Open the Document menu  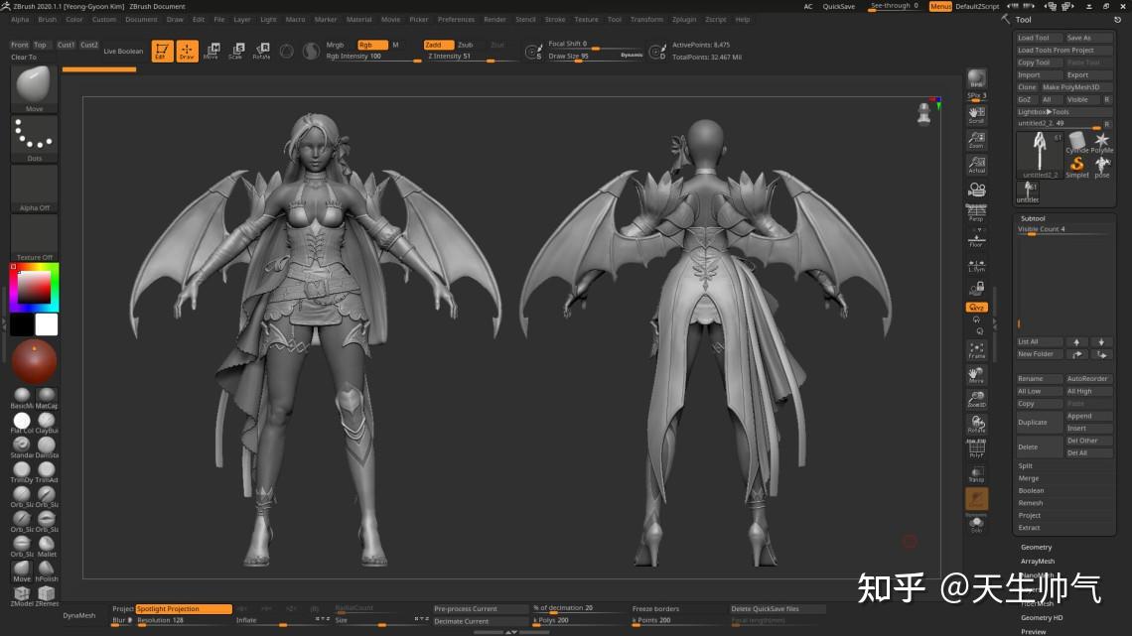[x=141, y=20]
